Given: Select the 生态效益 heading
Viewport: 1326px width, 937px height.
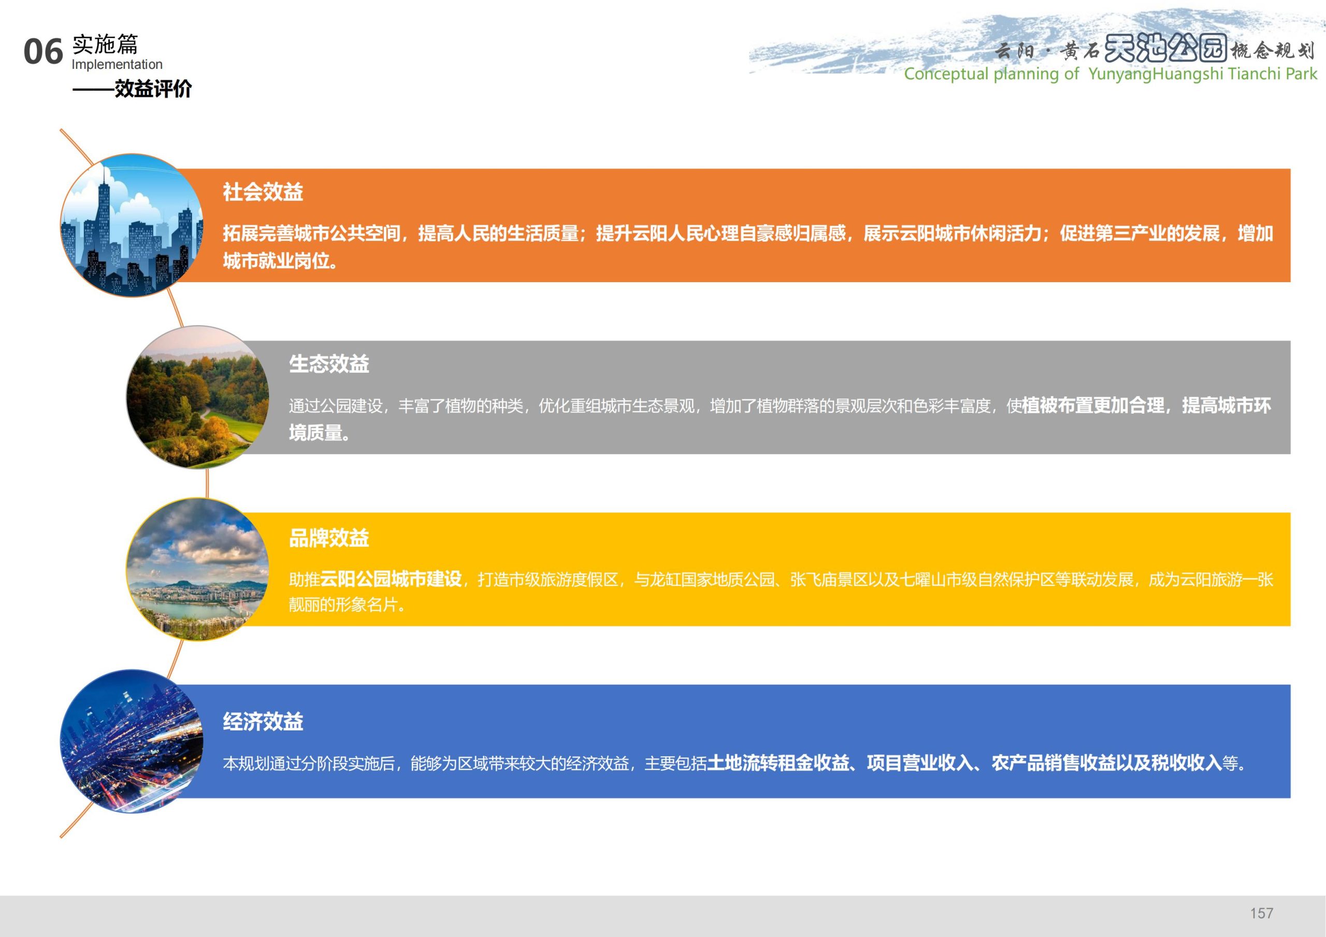Looking at the screenshot, I should pyautogui.click(x=328, y=364).
